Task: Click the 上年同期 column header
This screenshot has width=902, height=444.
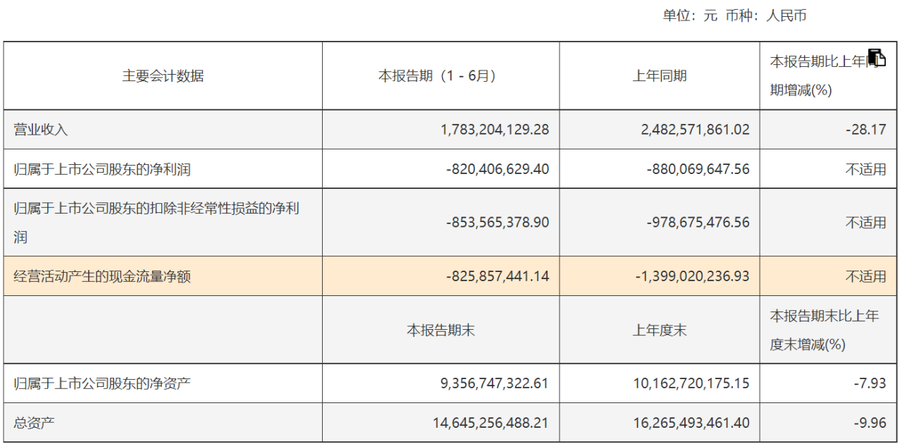Action: [x=659, y=76]
